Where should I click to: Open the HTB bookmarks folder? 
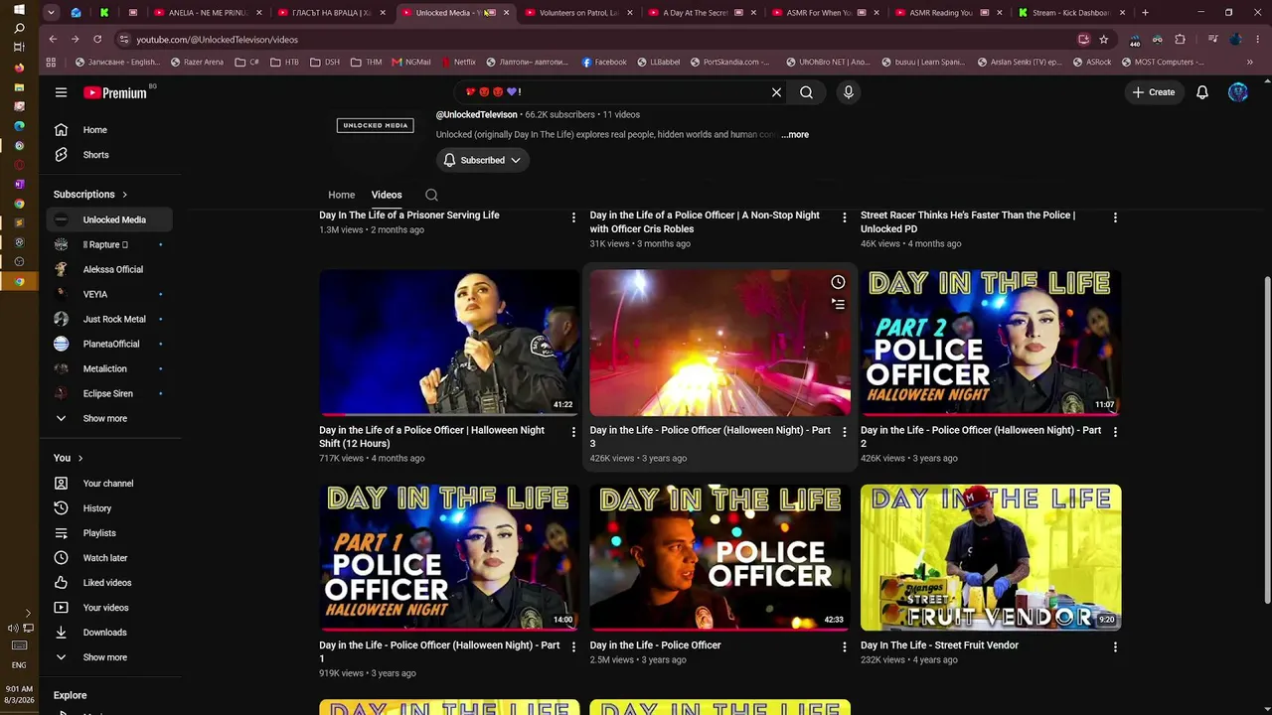(x=284, y=62)
